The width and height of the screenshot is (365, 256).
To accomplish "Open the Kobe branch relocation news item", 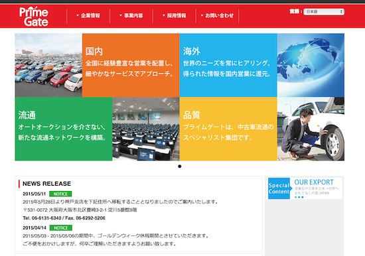I will [120, 202].
